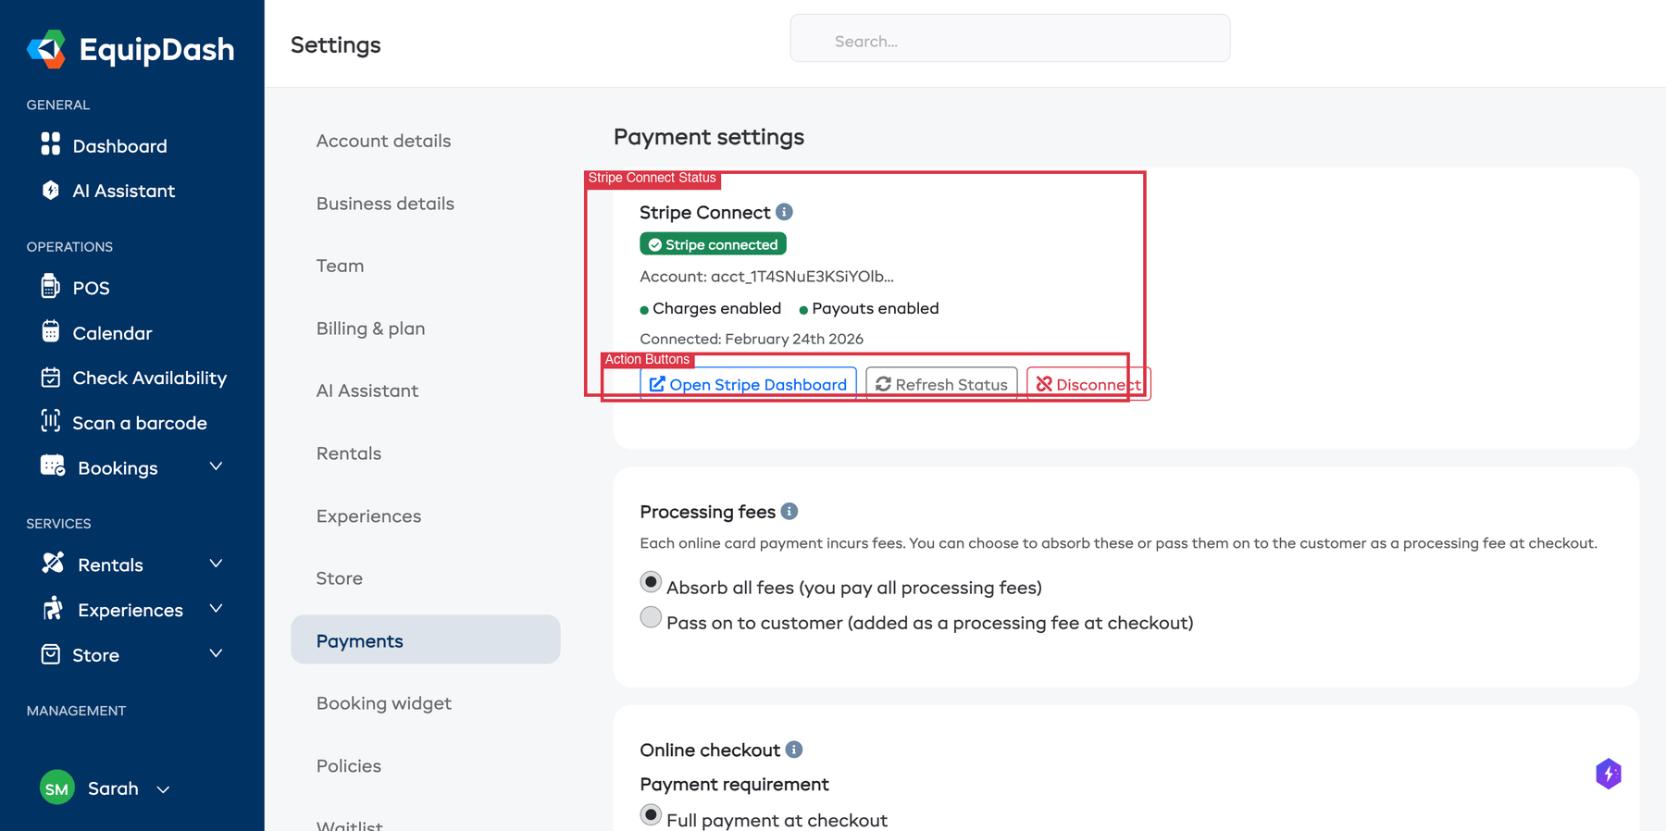Click the Stripe connected status badge
This screenshot has width=1666, height=831.
coord(713,244)
